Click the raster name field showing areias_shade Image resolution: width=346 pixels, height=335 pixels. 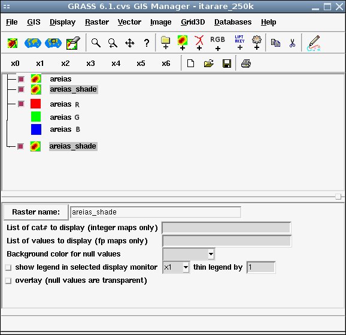coord(156,212)
